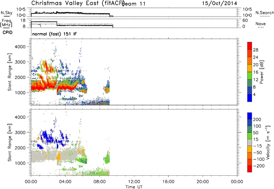The image size is (274, 189).
Task: Click the plot title "Christmas Valley East"
Action: coord(65,3)
